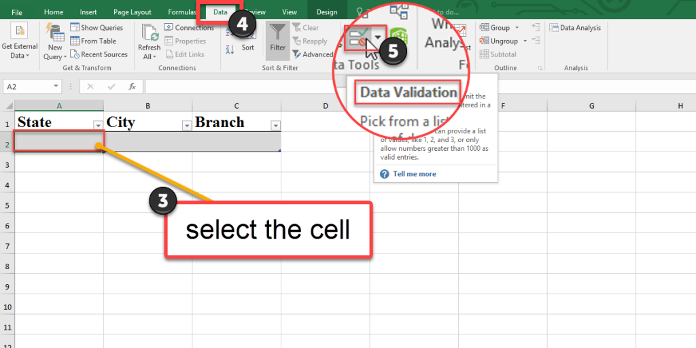Select column B header
Image resolution: width=696 pixels, height=348 pixels.
[148, 105]
